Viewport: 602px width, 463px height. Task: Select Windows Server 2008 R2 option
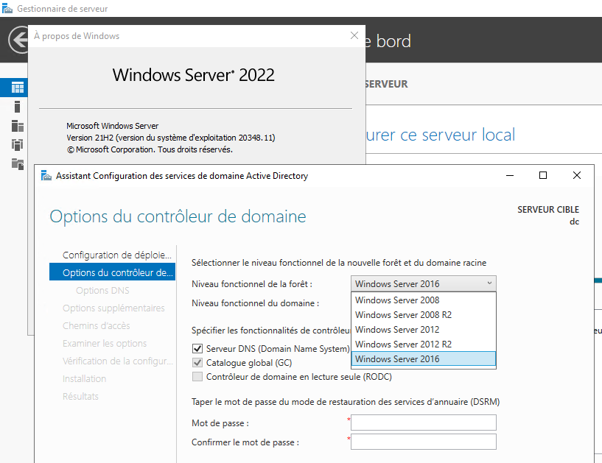tap(424, 314)
